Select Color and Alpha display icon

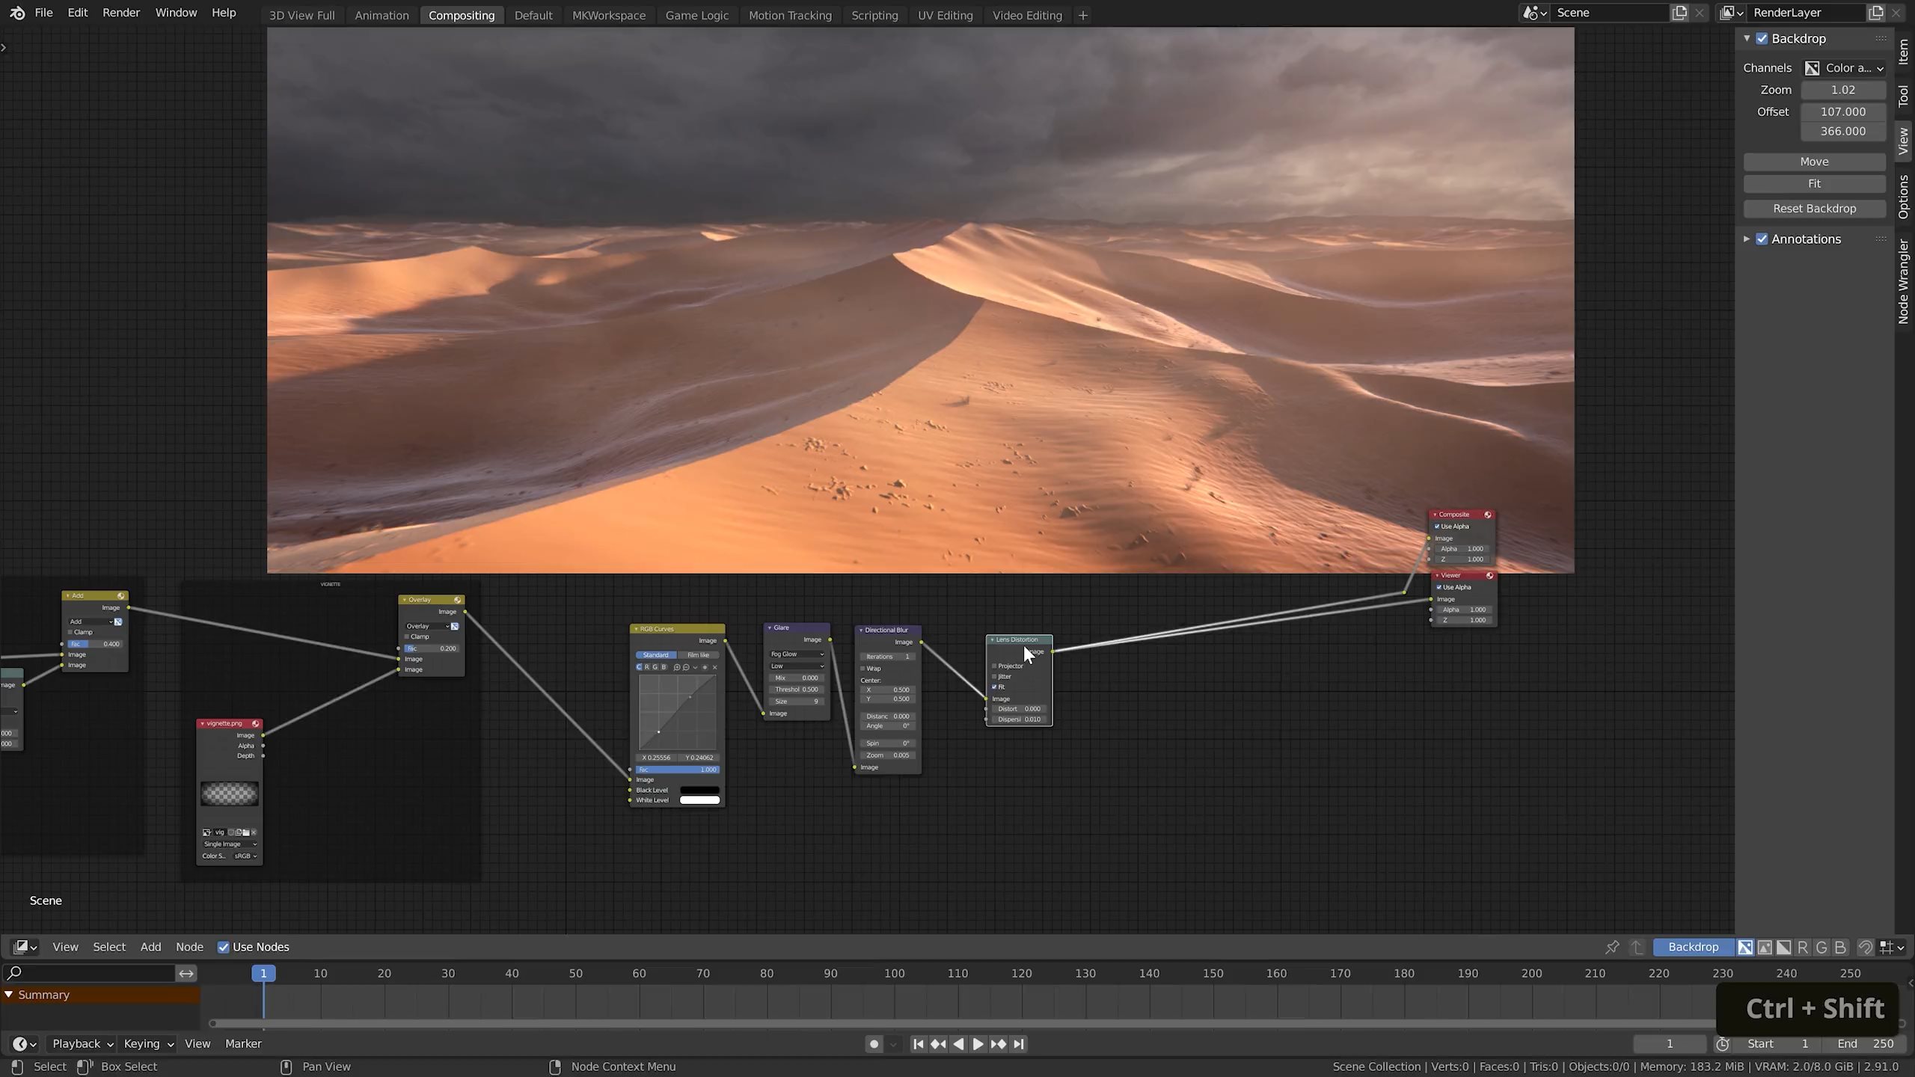(1745, 947)
